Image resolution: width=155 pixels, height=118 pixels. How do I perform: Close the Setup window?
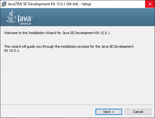(x=150, y=4)
